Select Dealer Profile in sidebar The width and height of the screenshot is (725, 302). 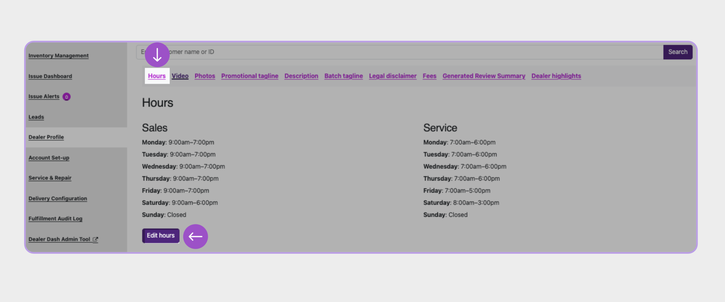tap(46, 137)
